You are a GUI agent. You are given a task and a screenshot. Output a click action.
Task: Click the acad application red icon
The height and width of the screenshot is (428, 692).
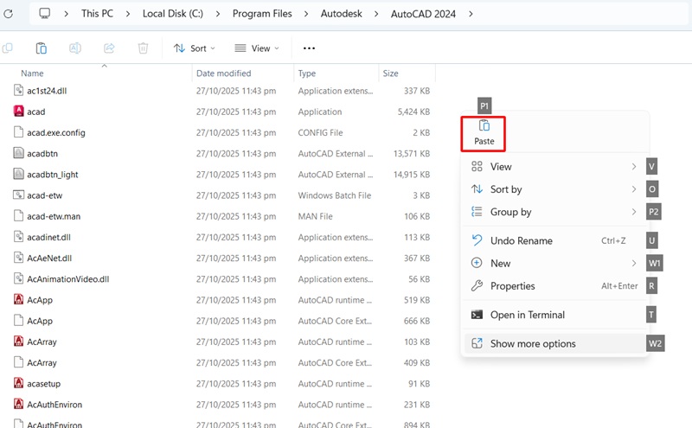click(x=18, y=112)
